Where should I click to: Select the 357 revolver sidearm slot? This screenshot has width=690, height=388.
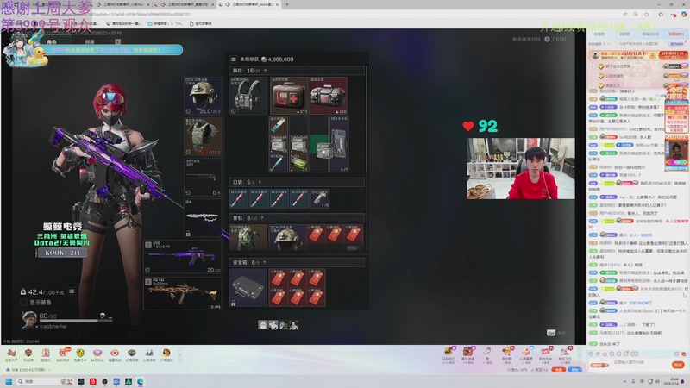pyautogui.click(x=203, y=178)
